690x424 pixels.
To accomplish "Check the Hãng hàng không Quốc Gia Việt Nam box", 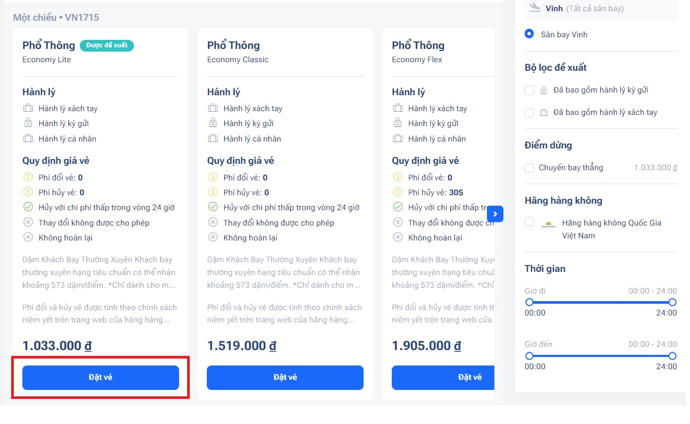I will [x=529, y=222].
